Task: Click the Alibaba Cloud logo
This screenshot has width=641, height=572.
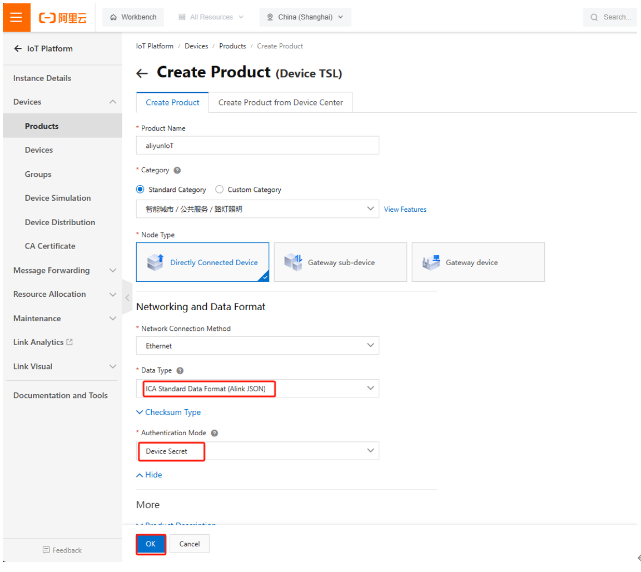Action: 62,17
